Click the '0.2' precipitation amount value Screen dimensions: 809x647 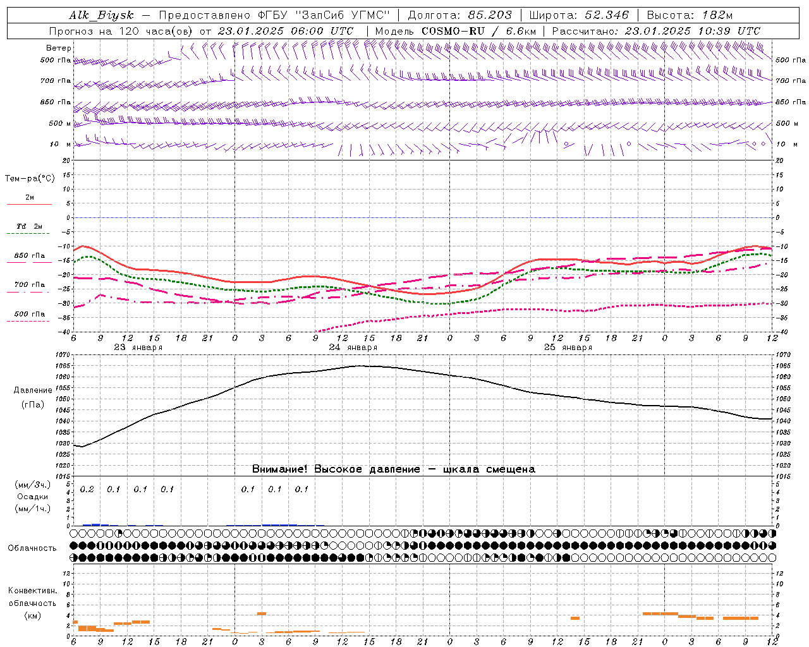[x=87, y=490]
